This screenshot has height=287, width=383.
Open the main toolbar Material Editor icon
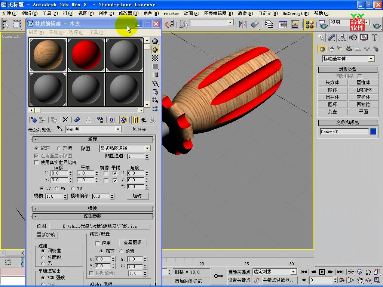(309, 24)
